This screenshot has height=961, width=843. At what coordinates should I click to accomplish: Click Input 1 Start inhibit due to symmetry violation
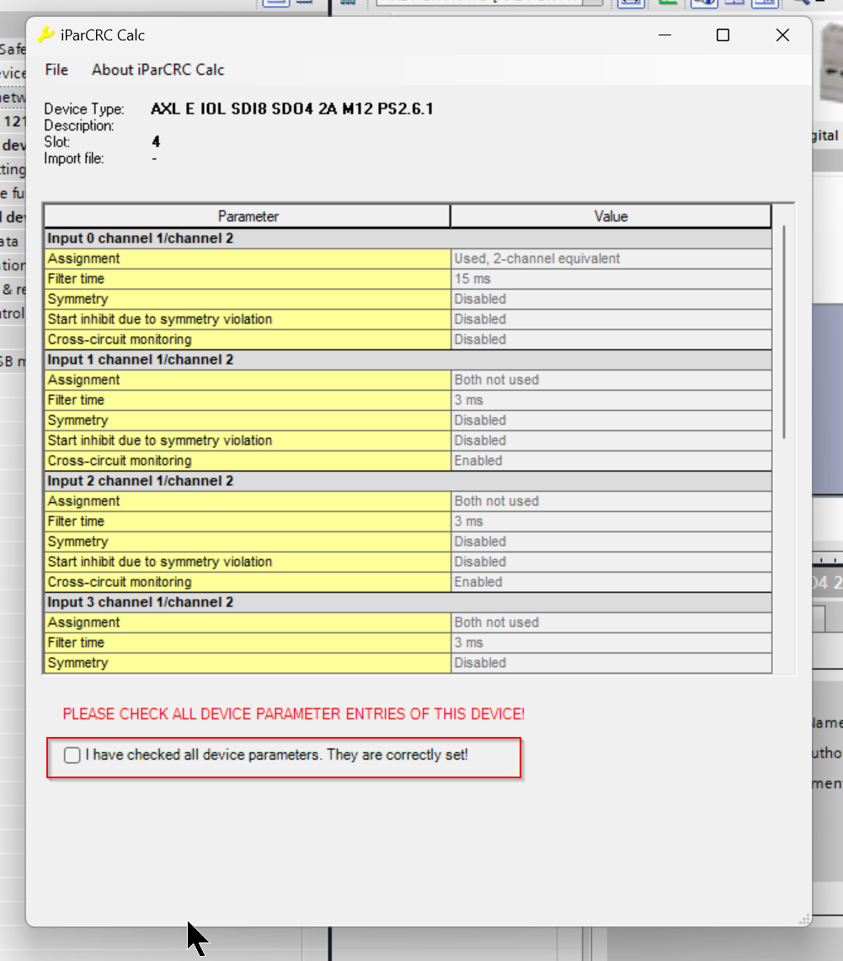click(x=248, y=440)
